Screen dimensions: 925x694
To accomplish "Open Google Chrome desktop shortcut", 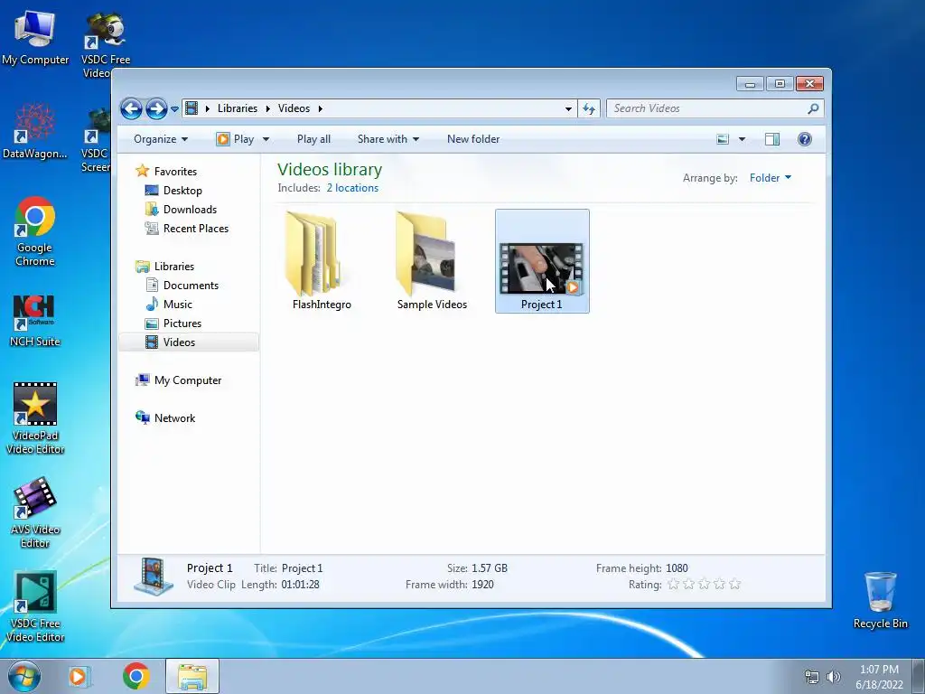I will (35, 232).
